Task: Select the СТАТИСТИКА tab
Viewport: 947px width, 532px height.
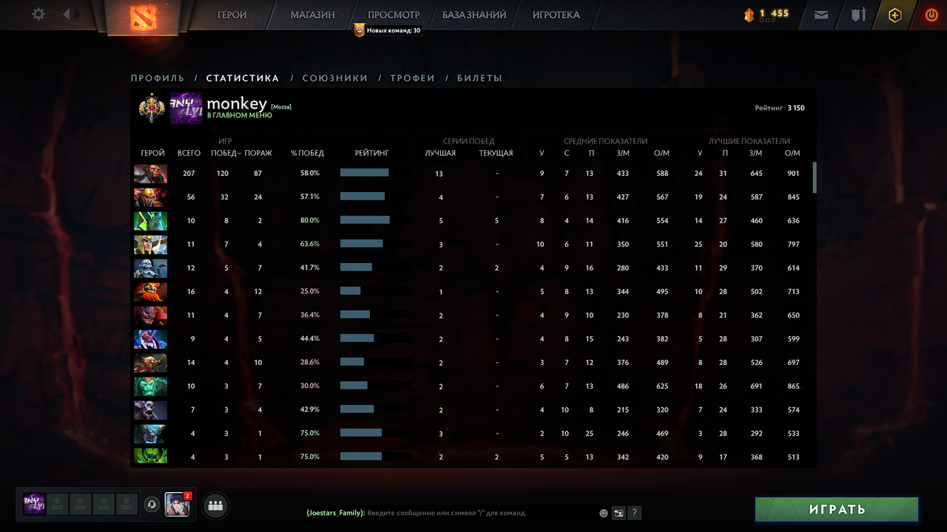Action: 243,78
